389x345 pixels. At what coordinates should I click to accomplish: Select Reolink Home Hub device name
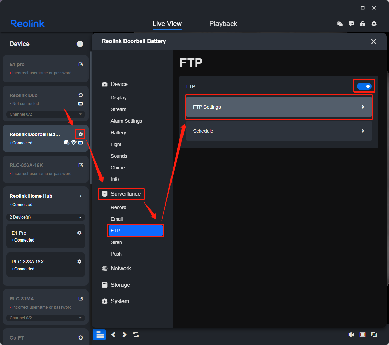coord(31,196)
